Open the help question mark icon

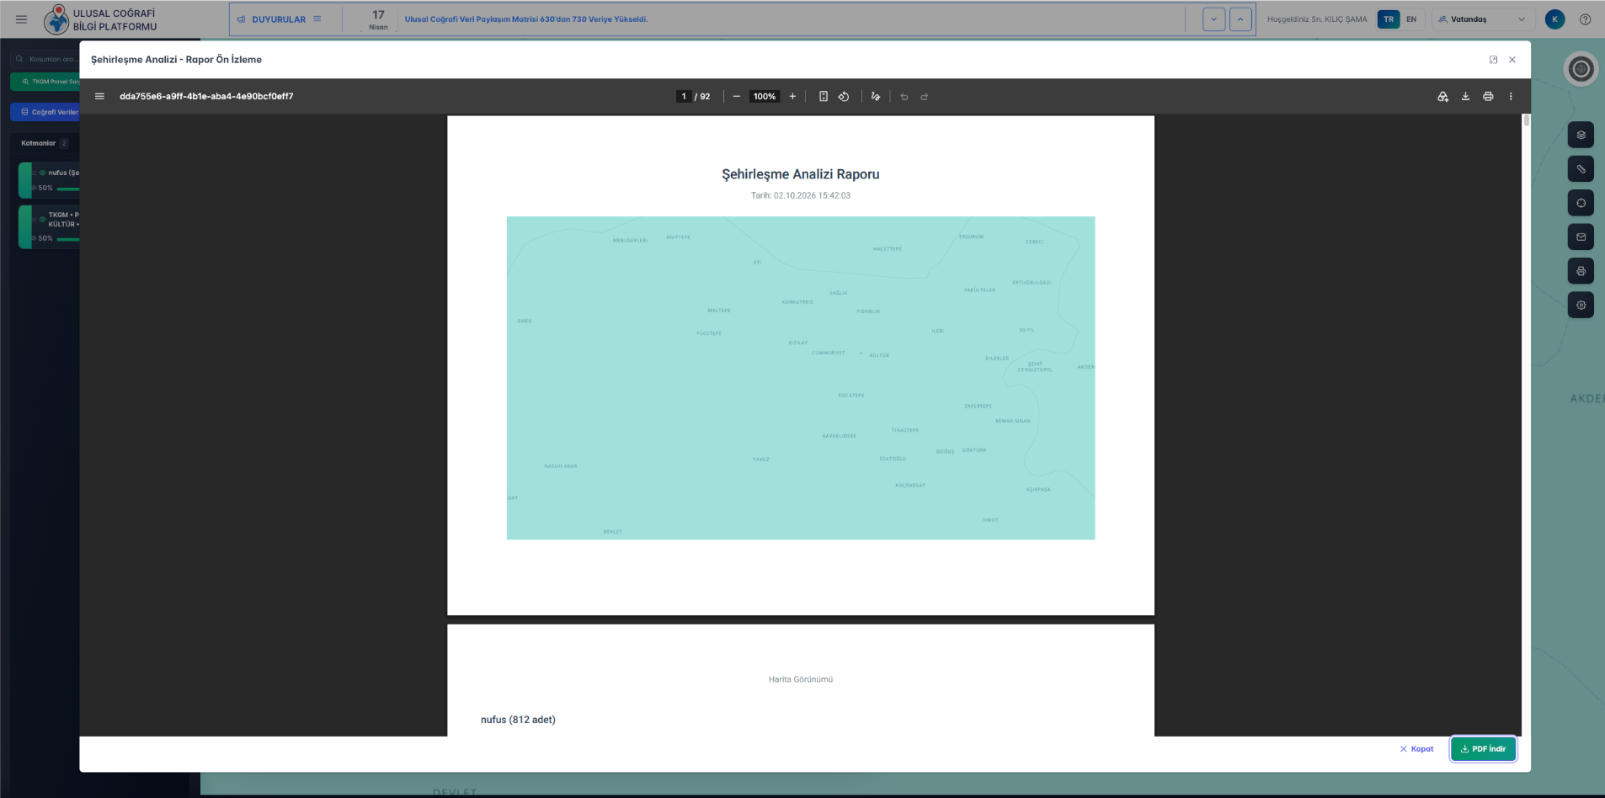pos(1585,19)
